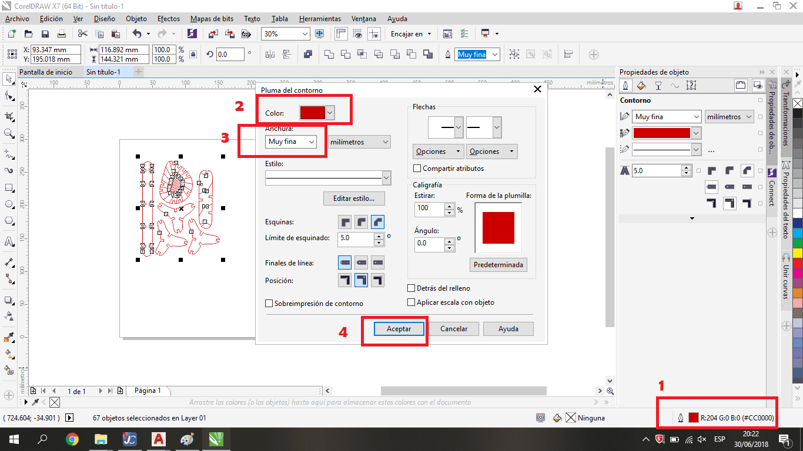Click the Estirar value field

429,208
